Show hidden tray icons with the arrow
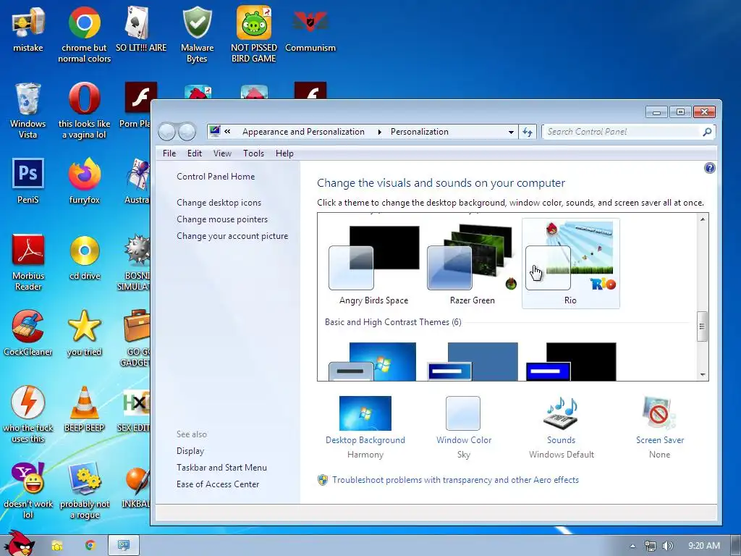 [632, 546]
